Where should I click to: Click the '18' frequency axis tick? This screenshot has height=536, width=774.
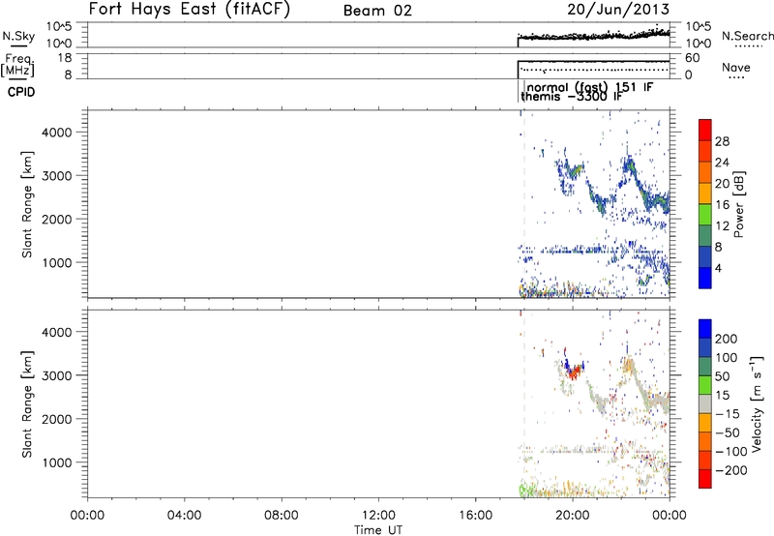(x=65, y=58)
